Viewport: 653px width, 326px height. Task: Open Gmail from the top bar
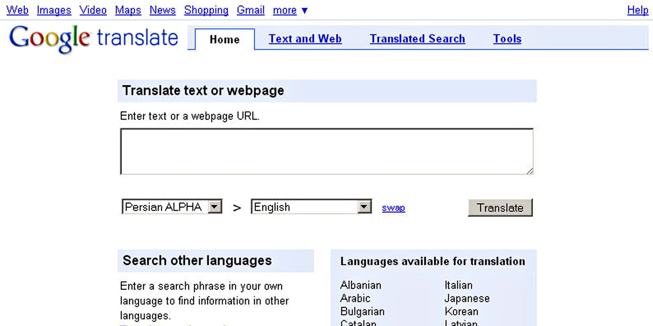pos(250,10)
